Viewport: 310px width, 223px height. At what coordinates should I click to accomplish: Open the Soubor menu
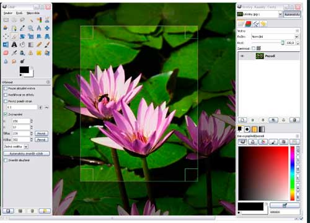(x=8, y=13)
